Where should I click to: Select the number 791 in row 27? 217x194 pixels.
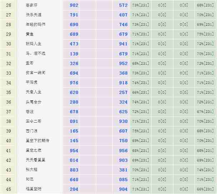coord(74,15)
